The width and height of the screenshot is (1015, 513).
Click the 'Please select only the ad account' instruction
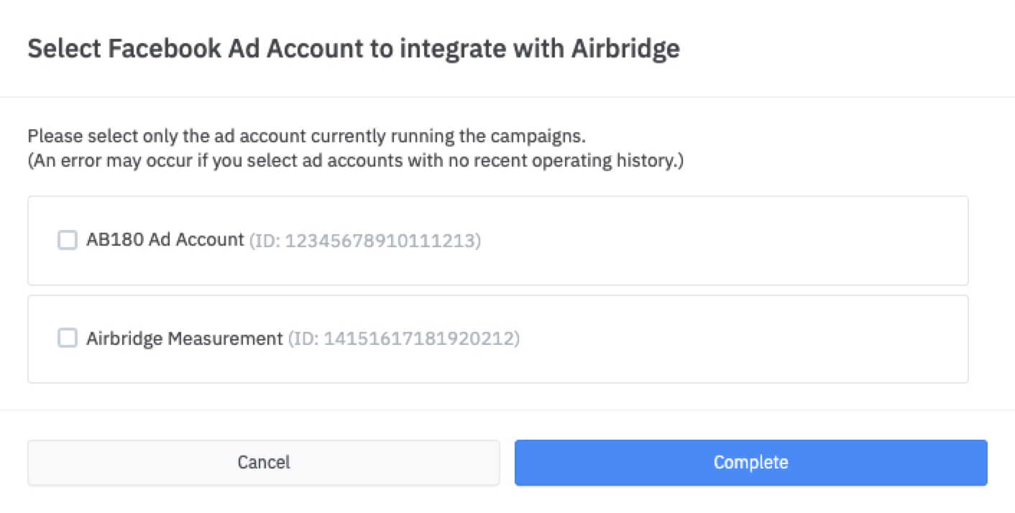coord(313,136)
